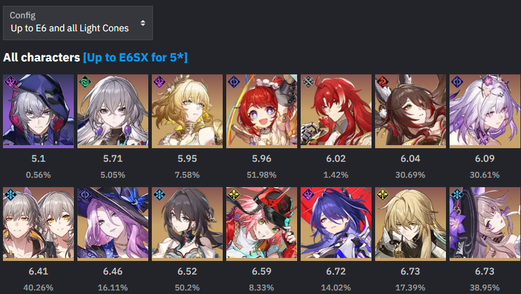Click the 'Up to E6SX for 5*' link
The width and height of the screenshot is (521, 294).
pyautogui.click(x=135, y=57)
